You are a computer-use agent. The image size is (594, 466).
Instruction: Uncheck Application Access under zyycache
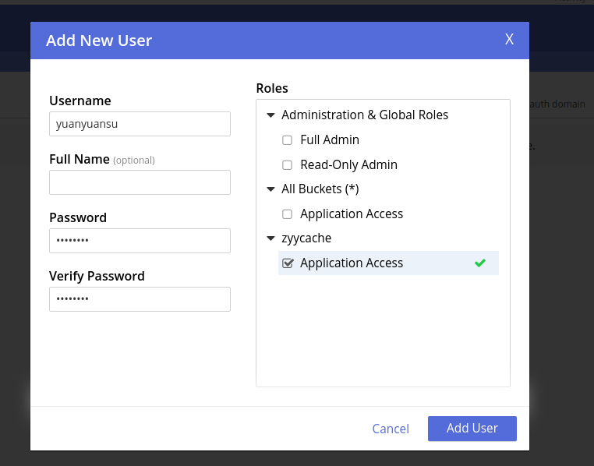tap(287, 263)
